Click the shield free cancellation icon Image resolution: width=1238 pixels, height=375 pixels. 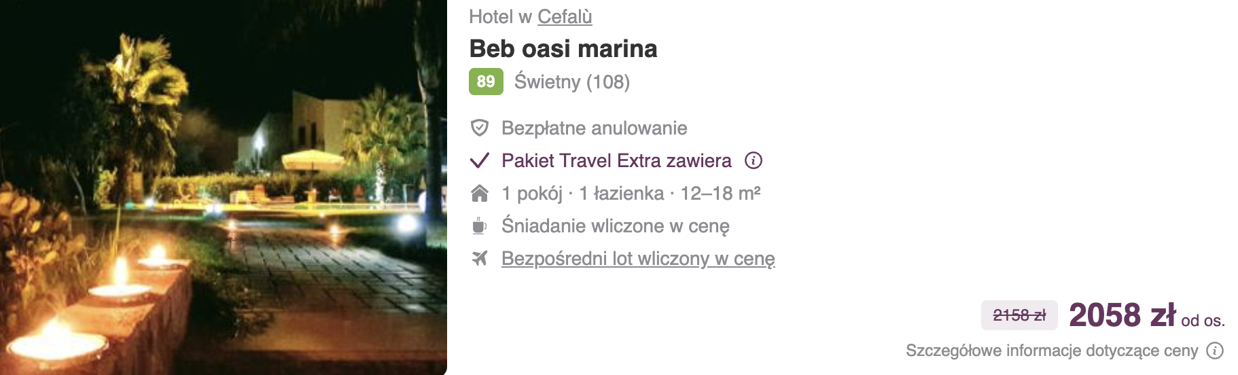click(x=480, y=128)
